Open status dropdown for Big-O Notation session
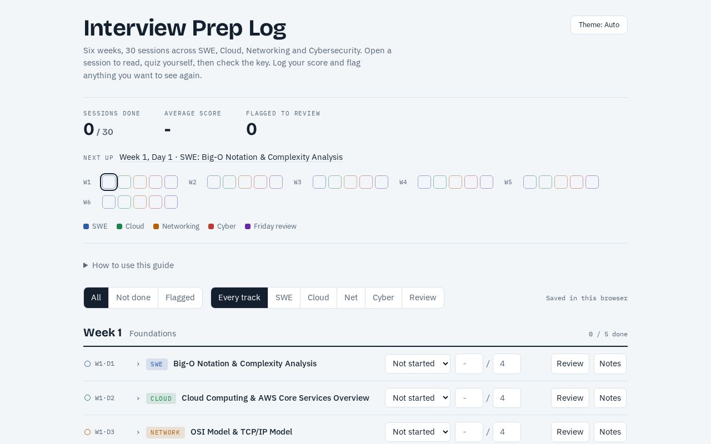Viewport: 711px width, 444px height. point(418,364)
